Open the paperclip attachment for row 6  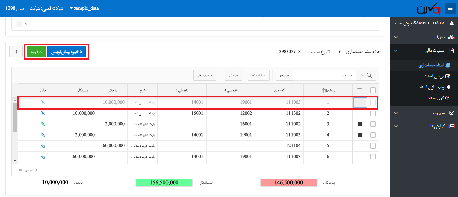click(43, 157)
